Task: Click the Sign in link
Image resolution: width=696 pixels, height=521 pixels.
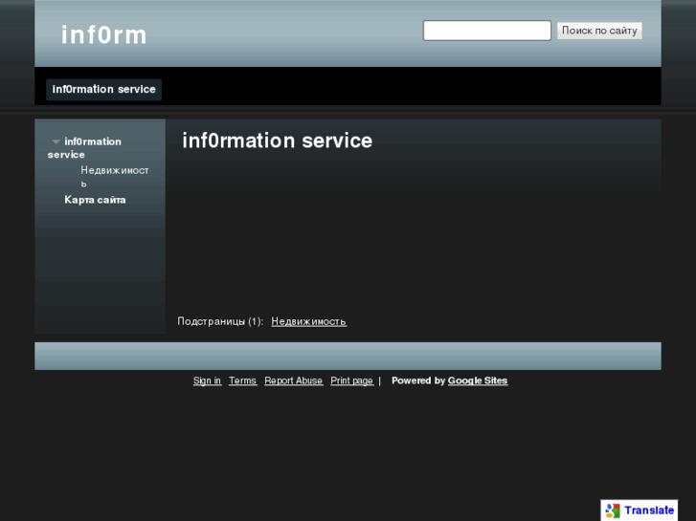Action: [x=208, y=380]
